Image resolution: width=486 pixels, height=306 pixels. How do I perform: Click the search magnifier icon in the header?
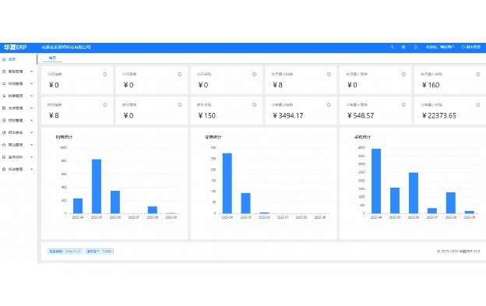[392, 47]
